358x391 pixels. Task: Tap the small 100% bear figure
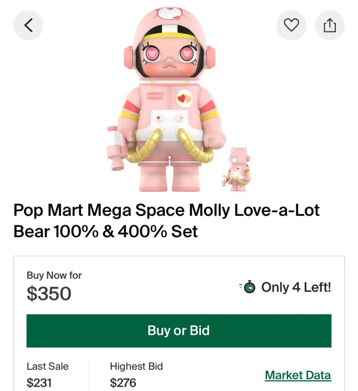click(x=238, y=169)
